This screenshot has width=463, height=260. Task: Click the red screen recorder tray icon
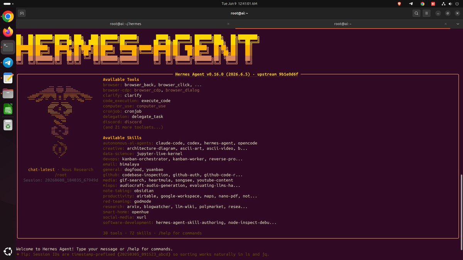coord(433,3)
